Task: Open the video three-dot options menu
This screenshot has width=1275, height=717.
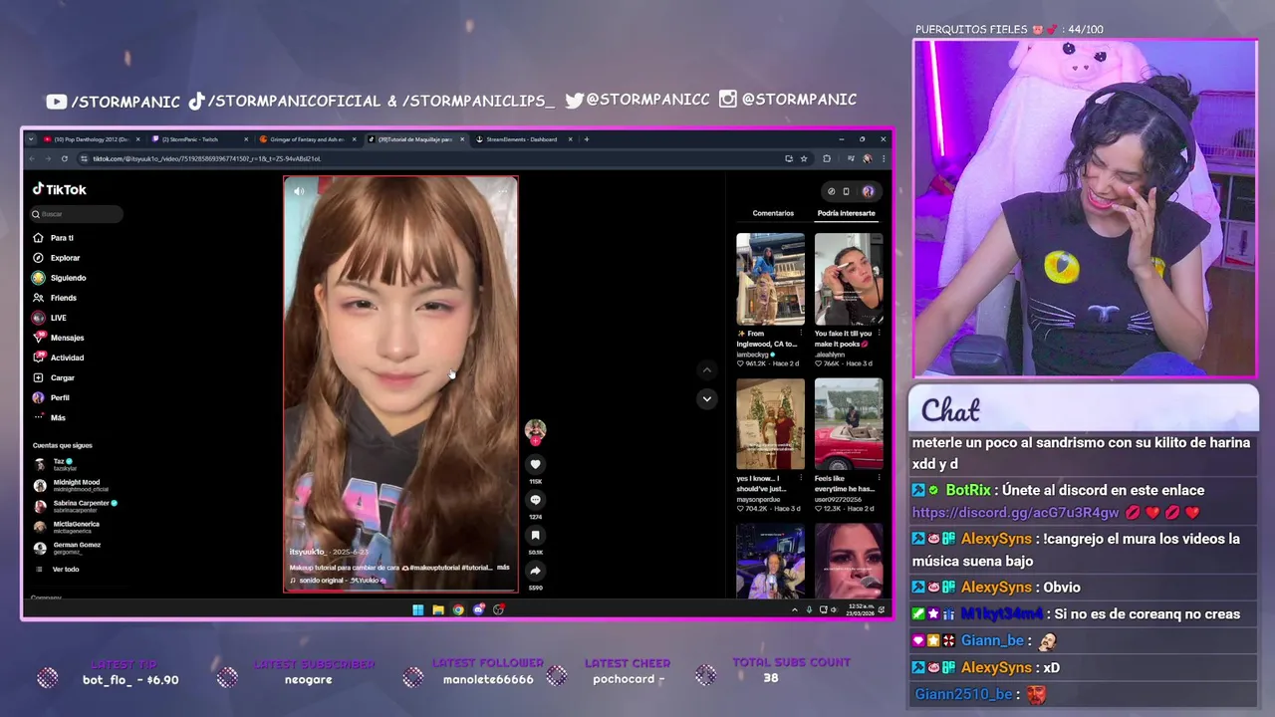Action: pyautogui.click(x=501, y=191)
